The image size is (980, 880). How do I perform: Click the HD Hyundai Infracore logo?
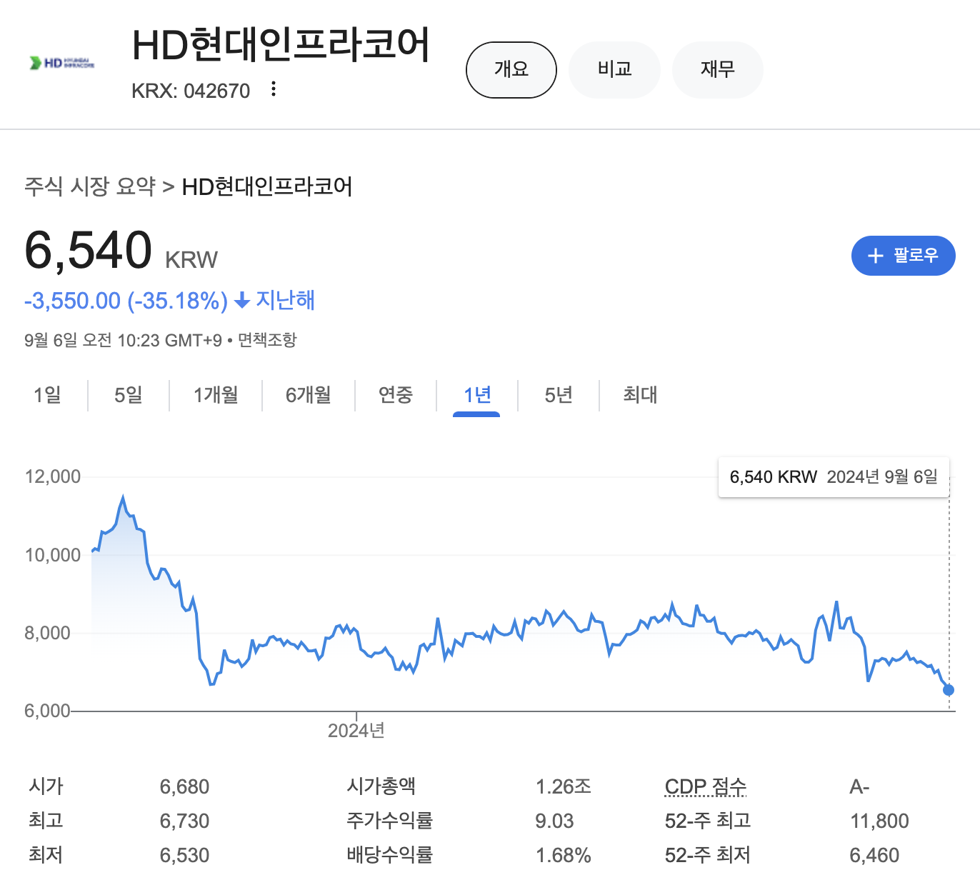coord(62,63)
